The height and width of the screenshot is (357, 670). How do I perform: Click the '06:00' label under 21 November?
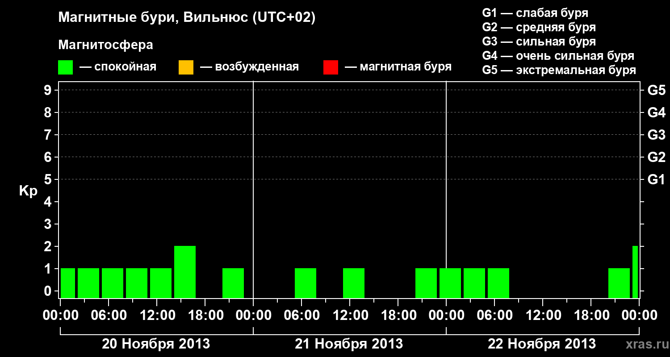tap(302, 315)
